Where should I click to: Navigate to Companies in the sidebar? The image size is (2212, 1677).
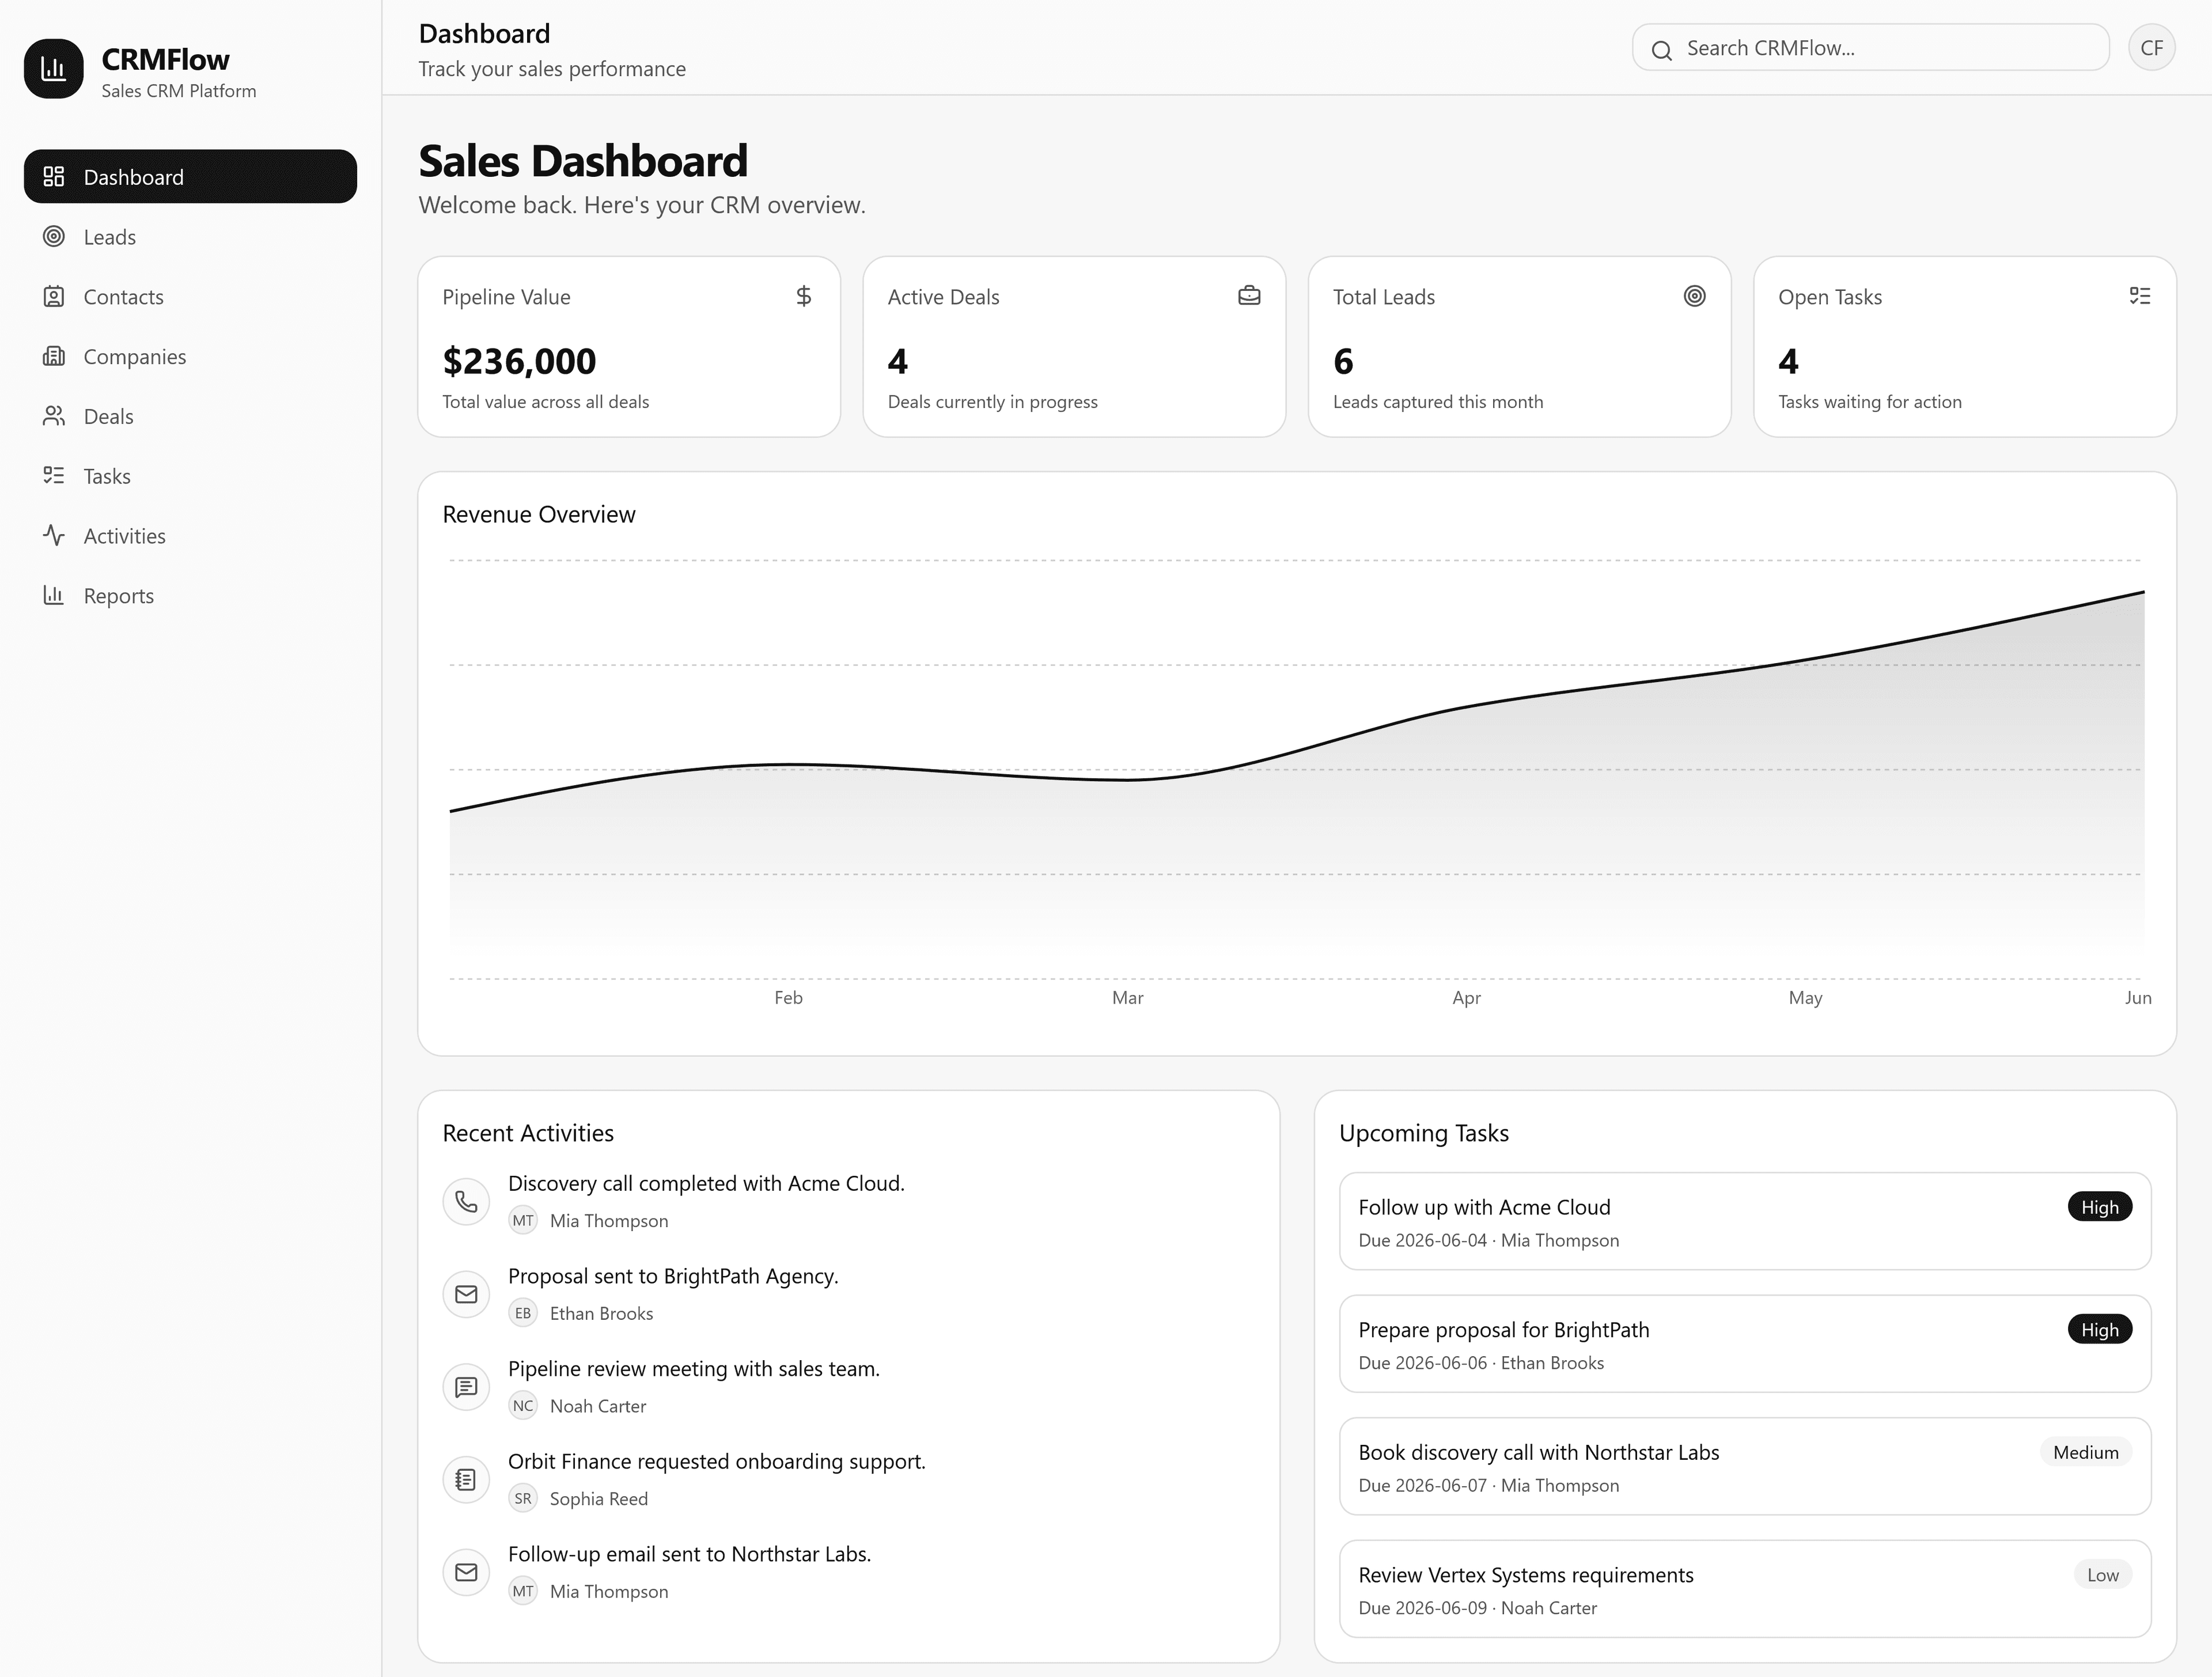pos(190,356)
